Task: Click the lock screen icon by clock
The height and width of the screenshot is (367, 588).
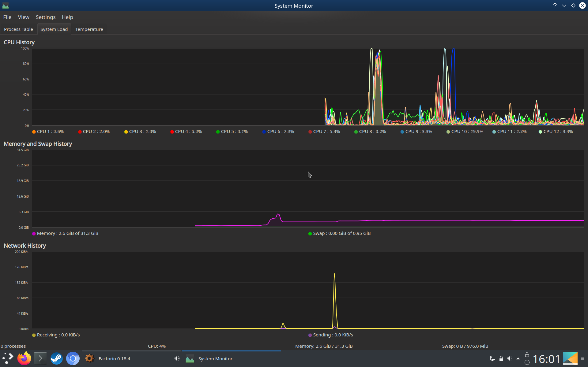Action: point(527,354)
